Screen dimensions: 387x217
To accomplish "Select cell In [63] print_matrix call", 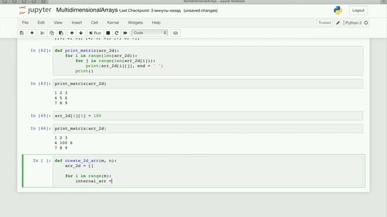I will tap(208, 84).
